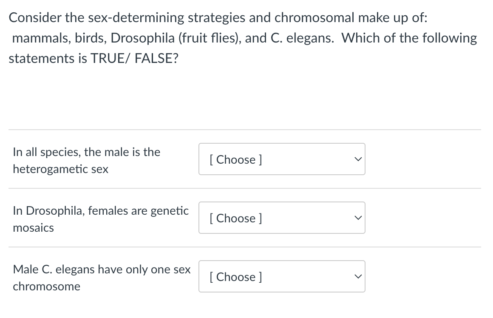The image size is (493, 318).
Task: Click the text "statements is TRUE/ FALSE?"
Action: coord(93,58)
